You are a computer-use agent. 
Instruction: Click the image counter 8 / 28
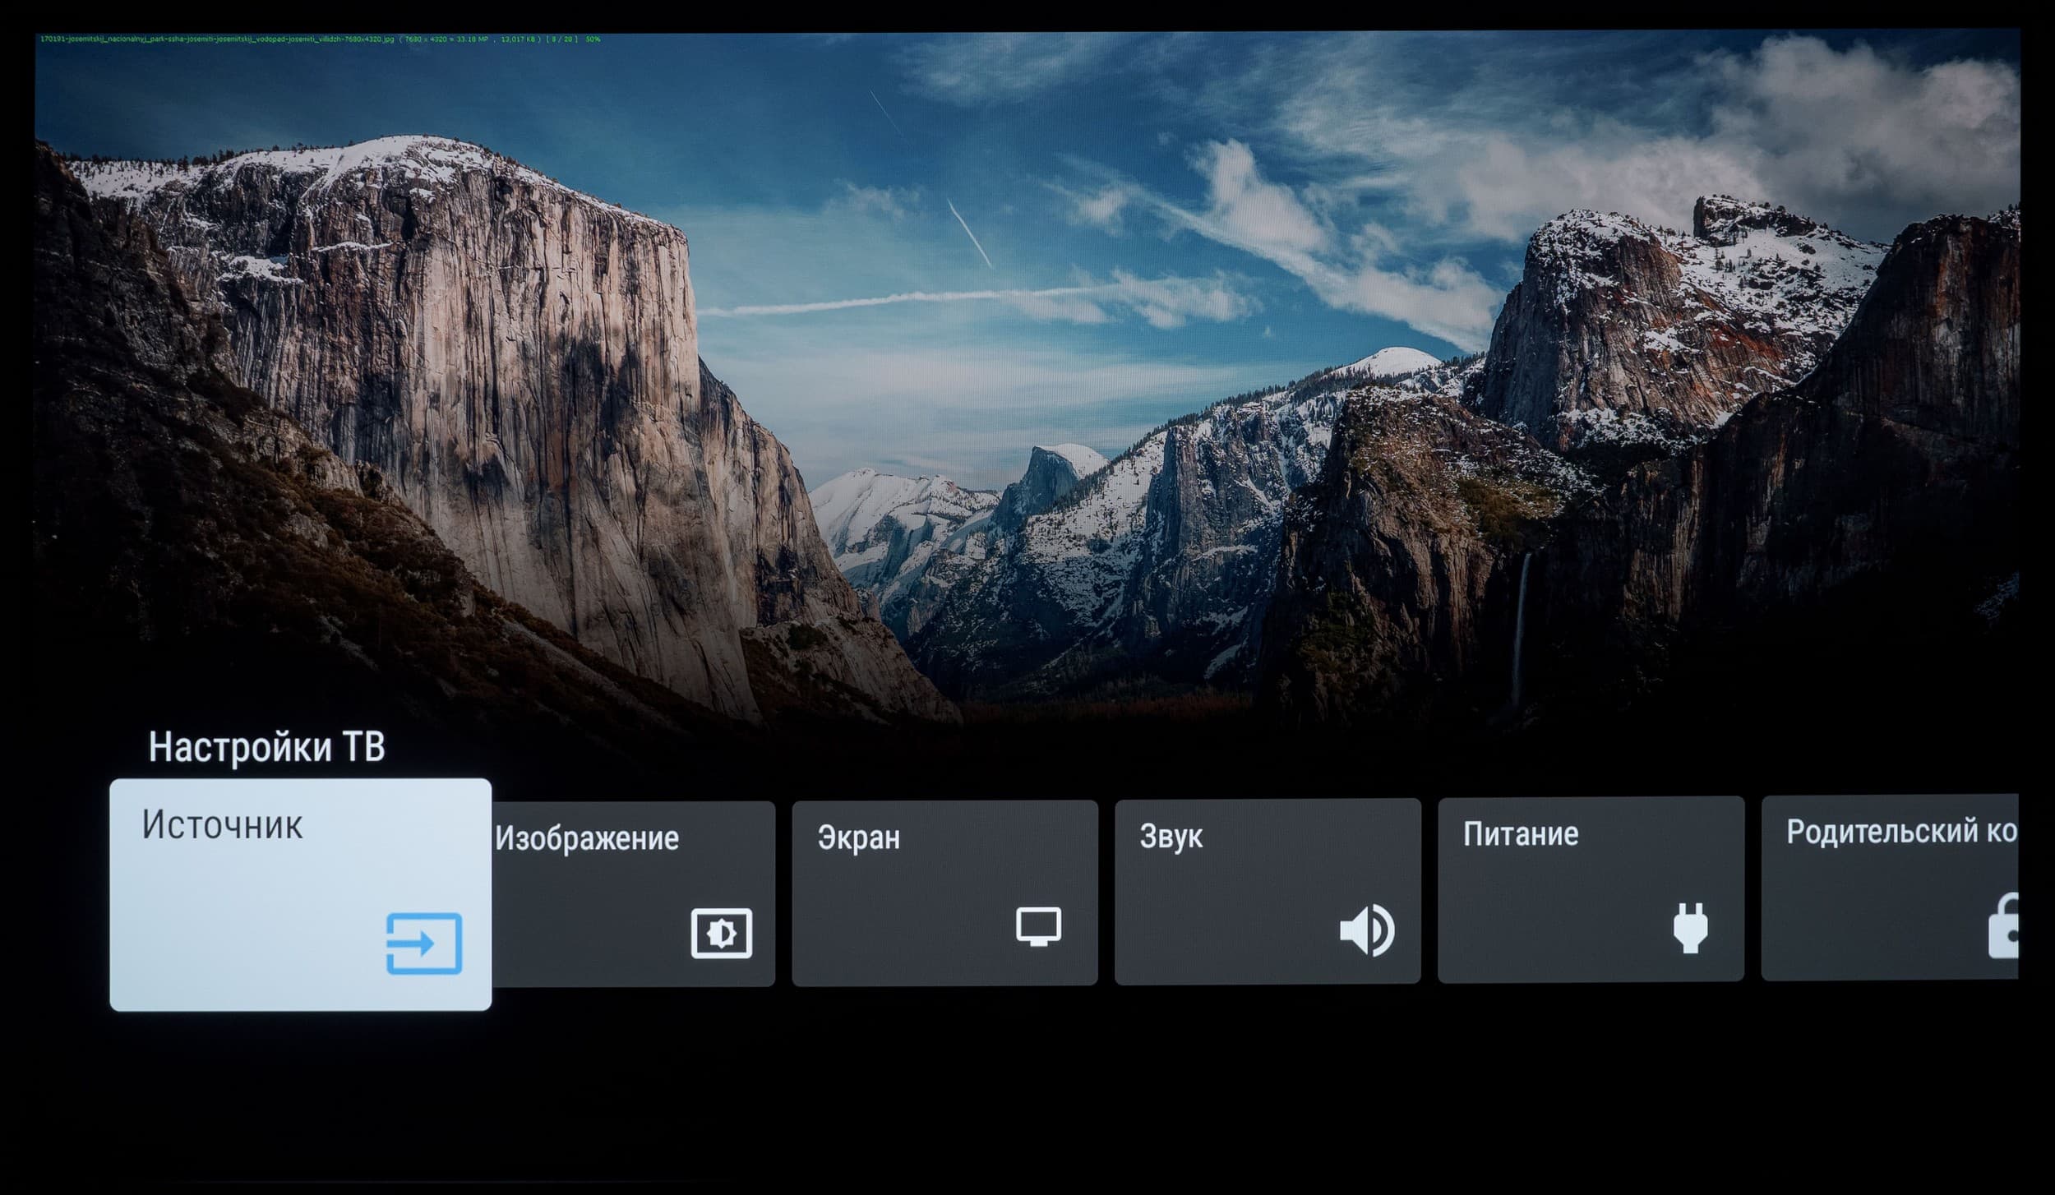561,39
